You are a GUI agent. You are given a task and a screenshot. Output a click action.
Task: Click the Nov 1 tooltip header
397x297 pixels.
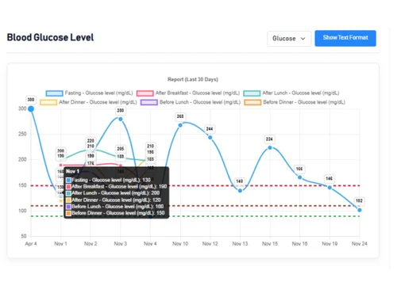72,171
